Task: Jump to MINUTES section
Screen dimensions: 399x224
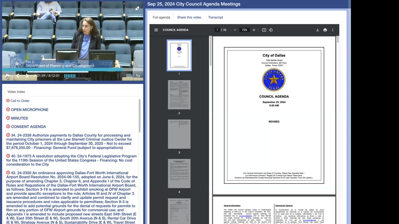Action: [19, 118]
